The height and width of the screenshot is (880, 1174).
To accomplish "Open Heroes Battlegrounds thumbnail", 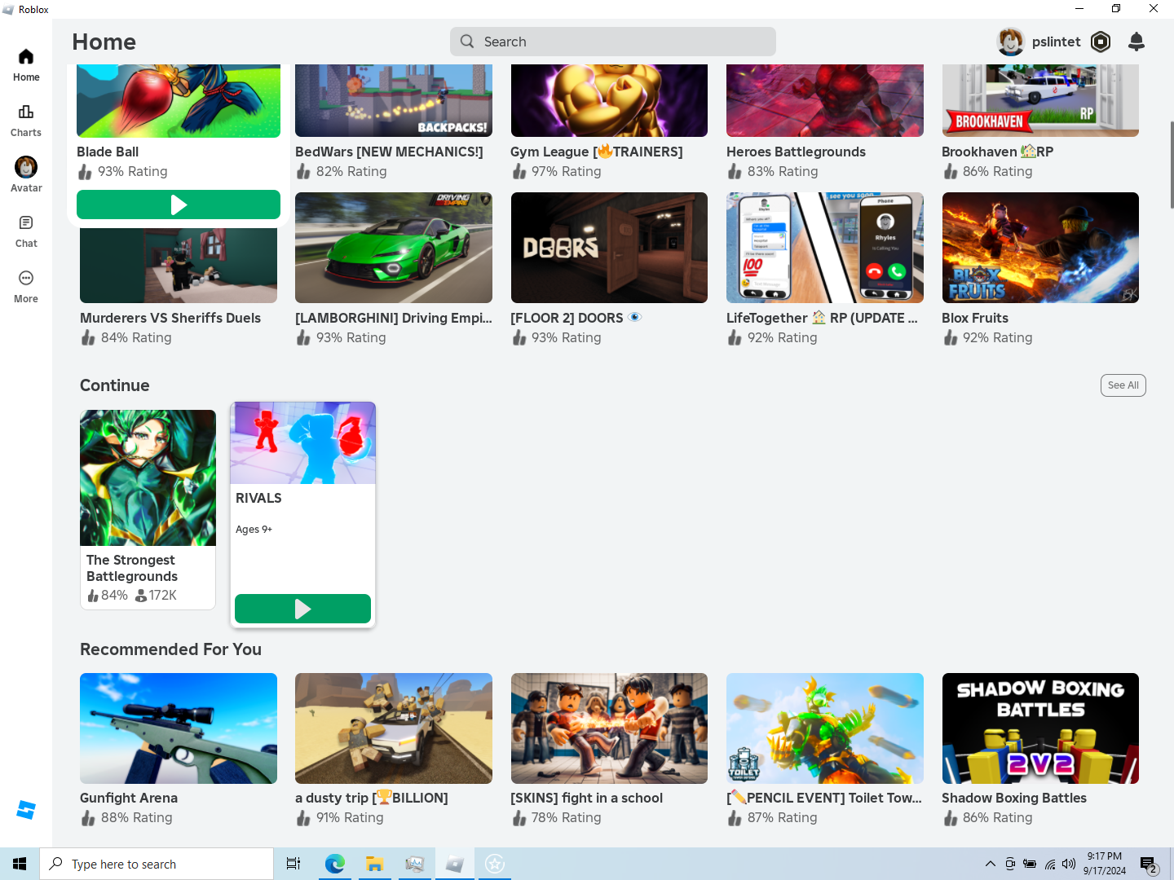I will pyautogui.click(x=825, y=100).
